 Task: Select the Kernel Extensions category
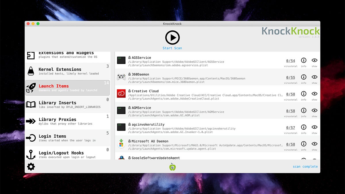pos(66,71)
